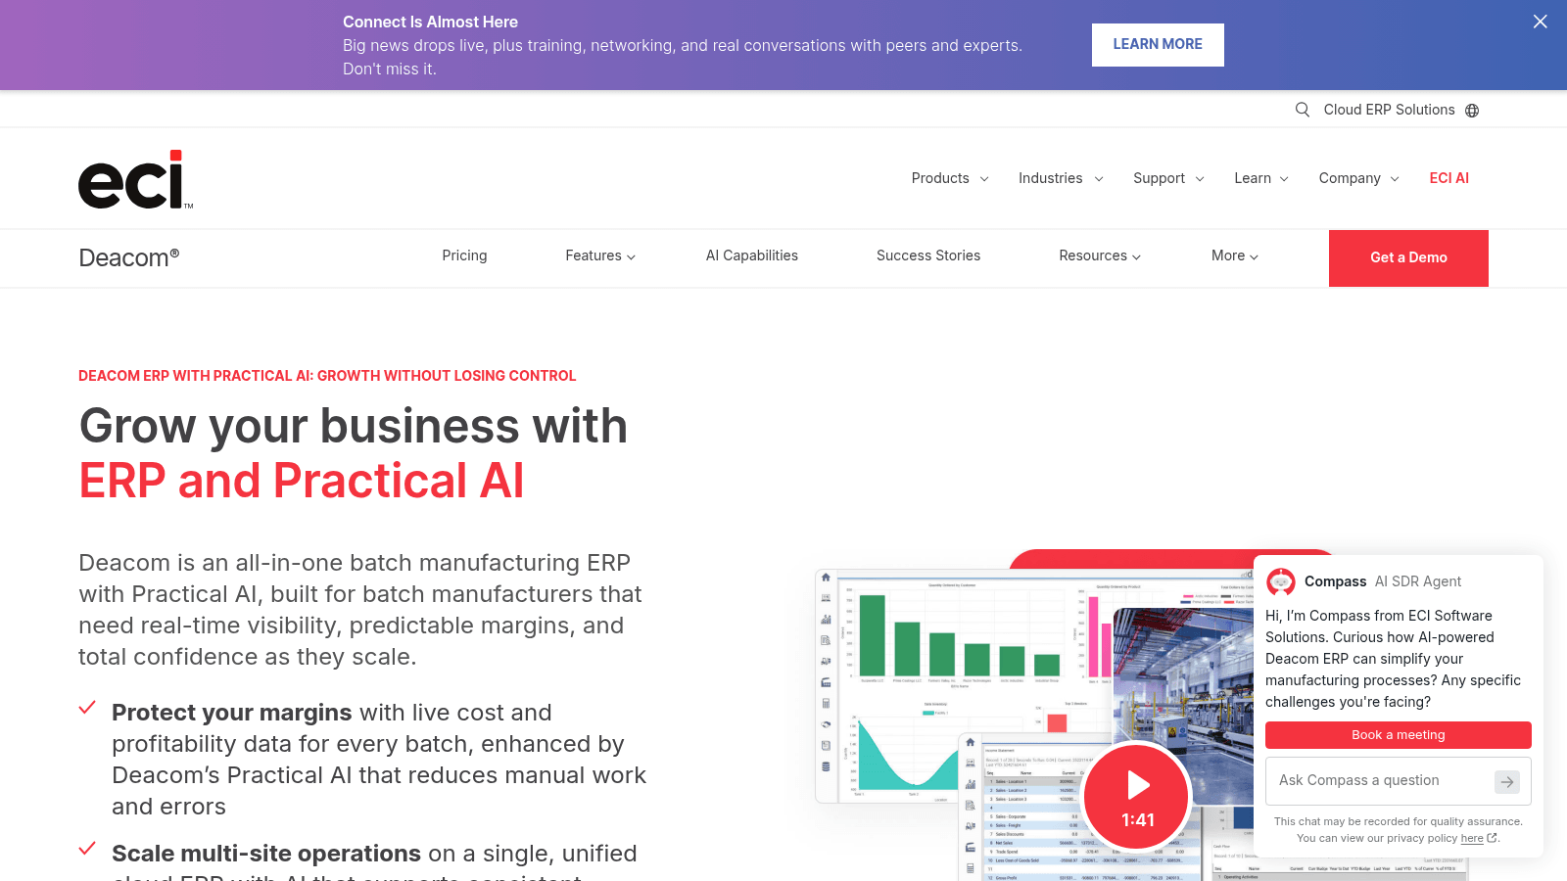Open the globe language selector icon
This screenshot has height=881, width=1567.
pos(1472,111)
